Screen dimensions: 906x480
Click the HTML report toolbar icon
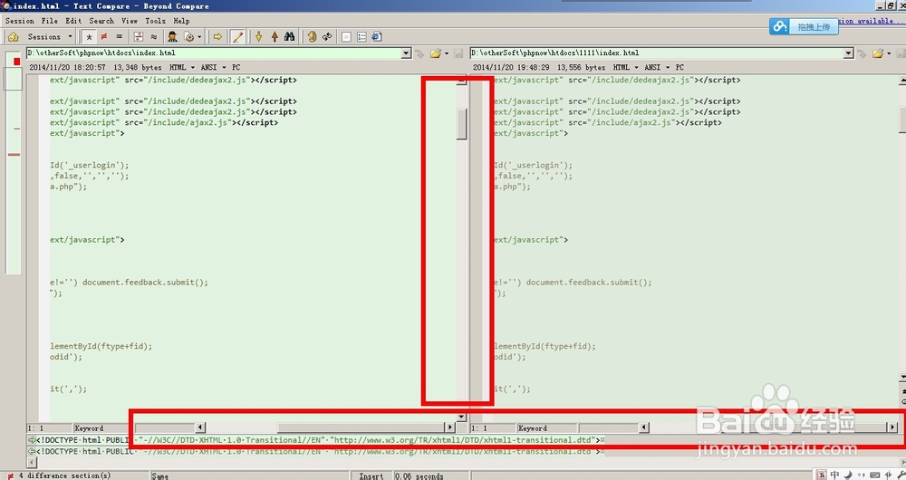[x=377, y=37]
